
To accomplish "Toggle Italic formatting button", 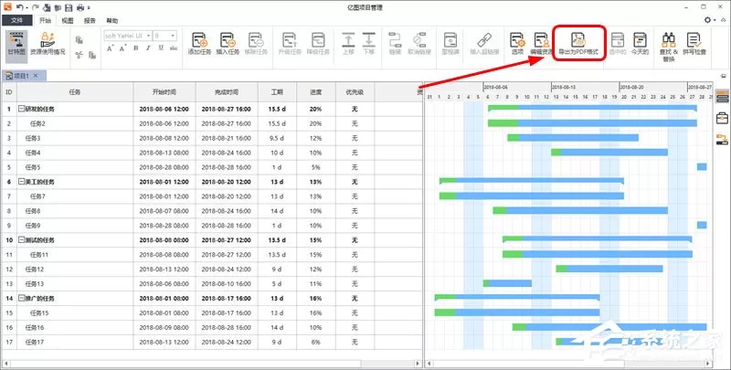I will point(148,48).
